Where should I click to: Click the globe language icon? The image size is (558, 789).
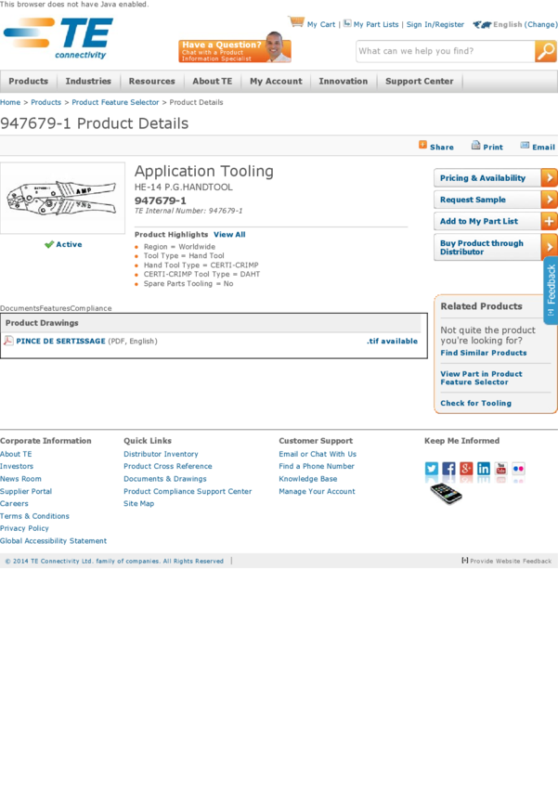[482, 24]
